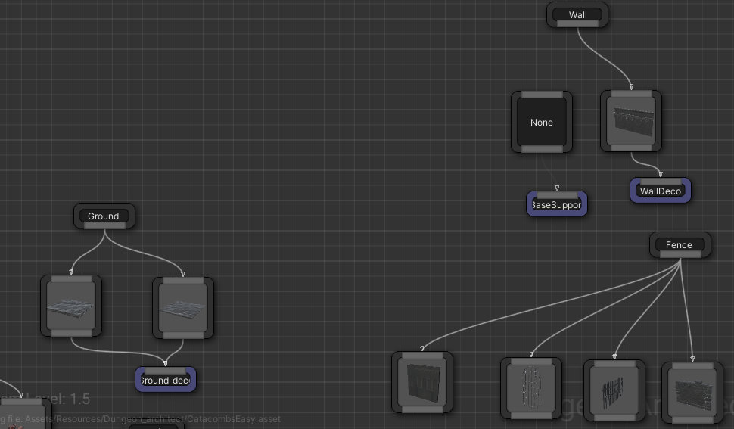Click the wall mesh node below Wall

coord(631,123)
